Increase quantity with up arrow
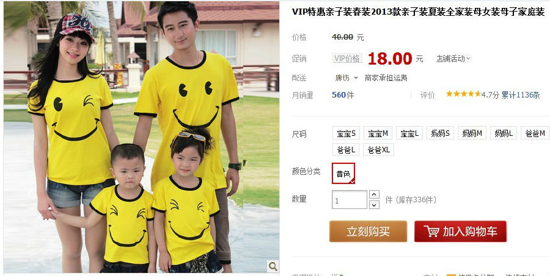Screen dimensions: 550x276 tap(374, 194)
